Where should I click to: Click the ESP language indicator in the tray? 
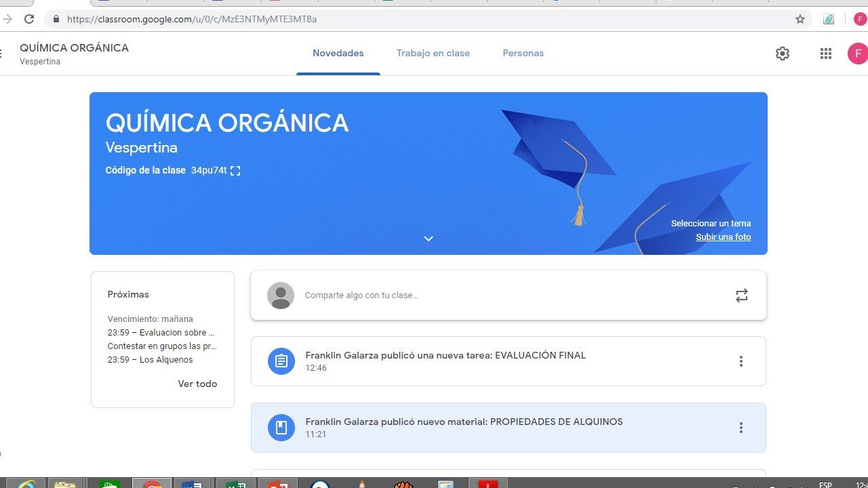[x=825, y=485]
